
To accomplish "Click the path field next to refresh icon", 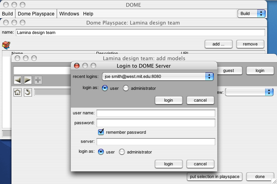I will pyautogui.click(x=53, y=92).
